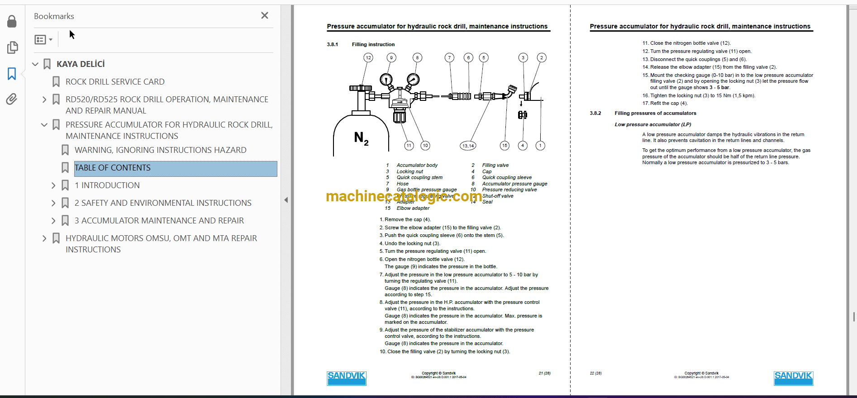
Task: Click the document vertical scrollbar thumb
Action: click(854, 317)
